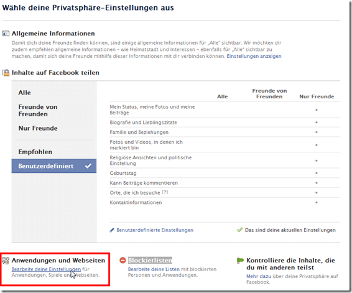Choose the Nur Freunde preset
The width and height of the screenshot is (352, 293).
pos(38,128)
